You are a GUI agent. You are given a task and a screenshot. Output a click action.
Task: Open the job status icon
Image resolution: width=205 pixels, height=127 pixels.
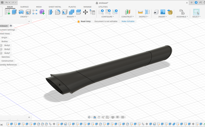(201, 2)
